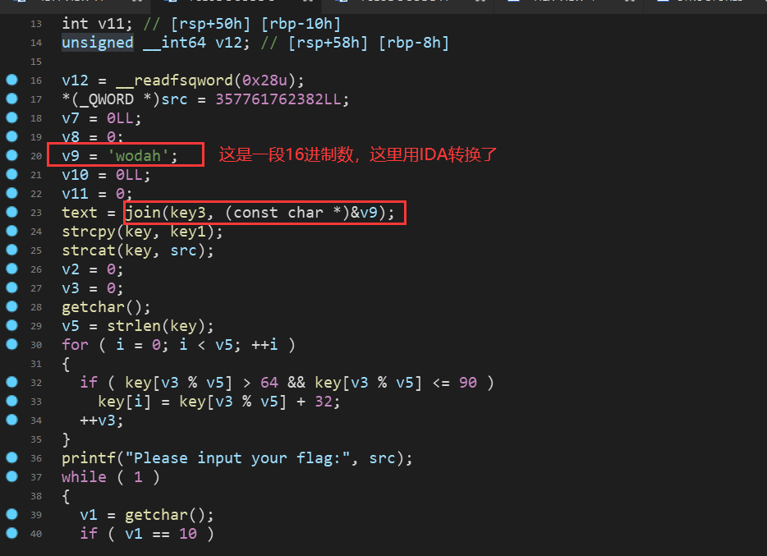Click v7 on line 18
This screenshot has height=556, width=767.
pos(71,118)
